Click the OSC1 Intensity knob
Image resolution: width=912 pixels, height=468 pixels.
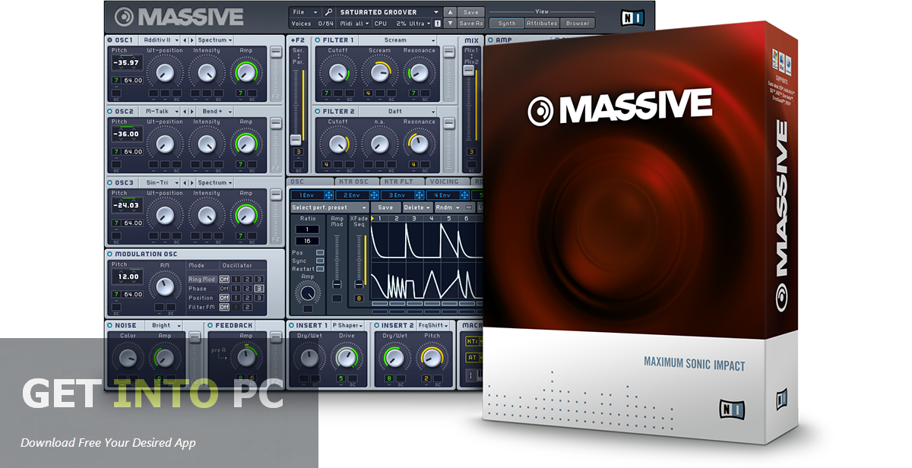click(206, 73)
